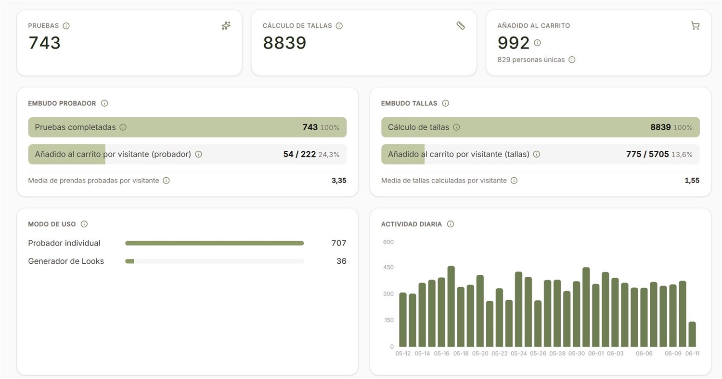Image resolution: width=722 pixels, height=379 pixels.
Task: Click info icon after Añadido al carrito por visitante (probador)
Action: click(x=198, y=154)
